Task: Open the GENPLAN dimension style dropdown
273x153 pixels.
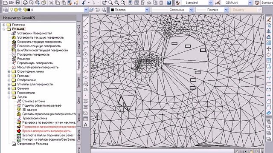Action: [x=250, y=3]
